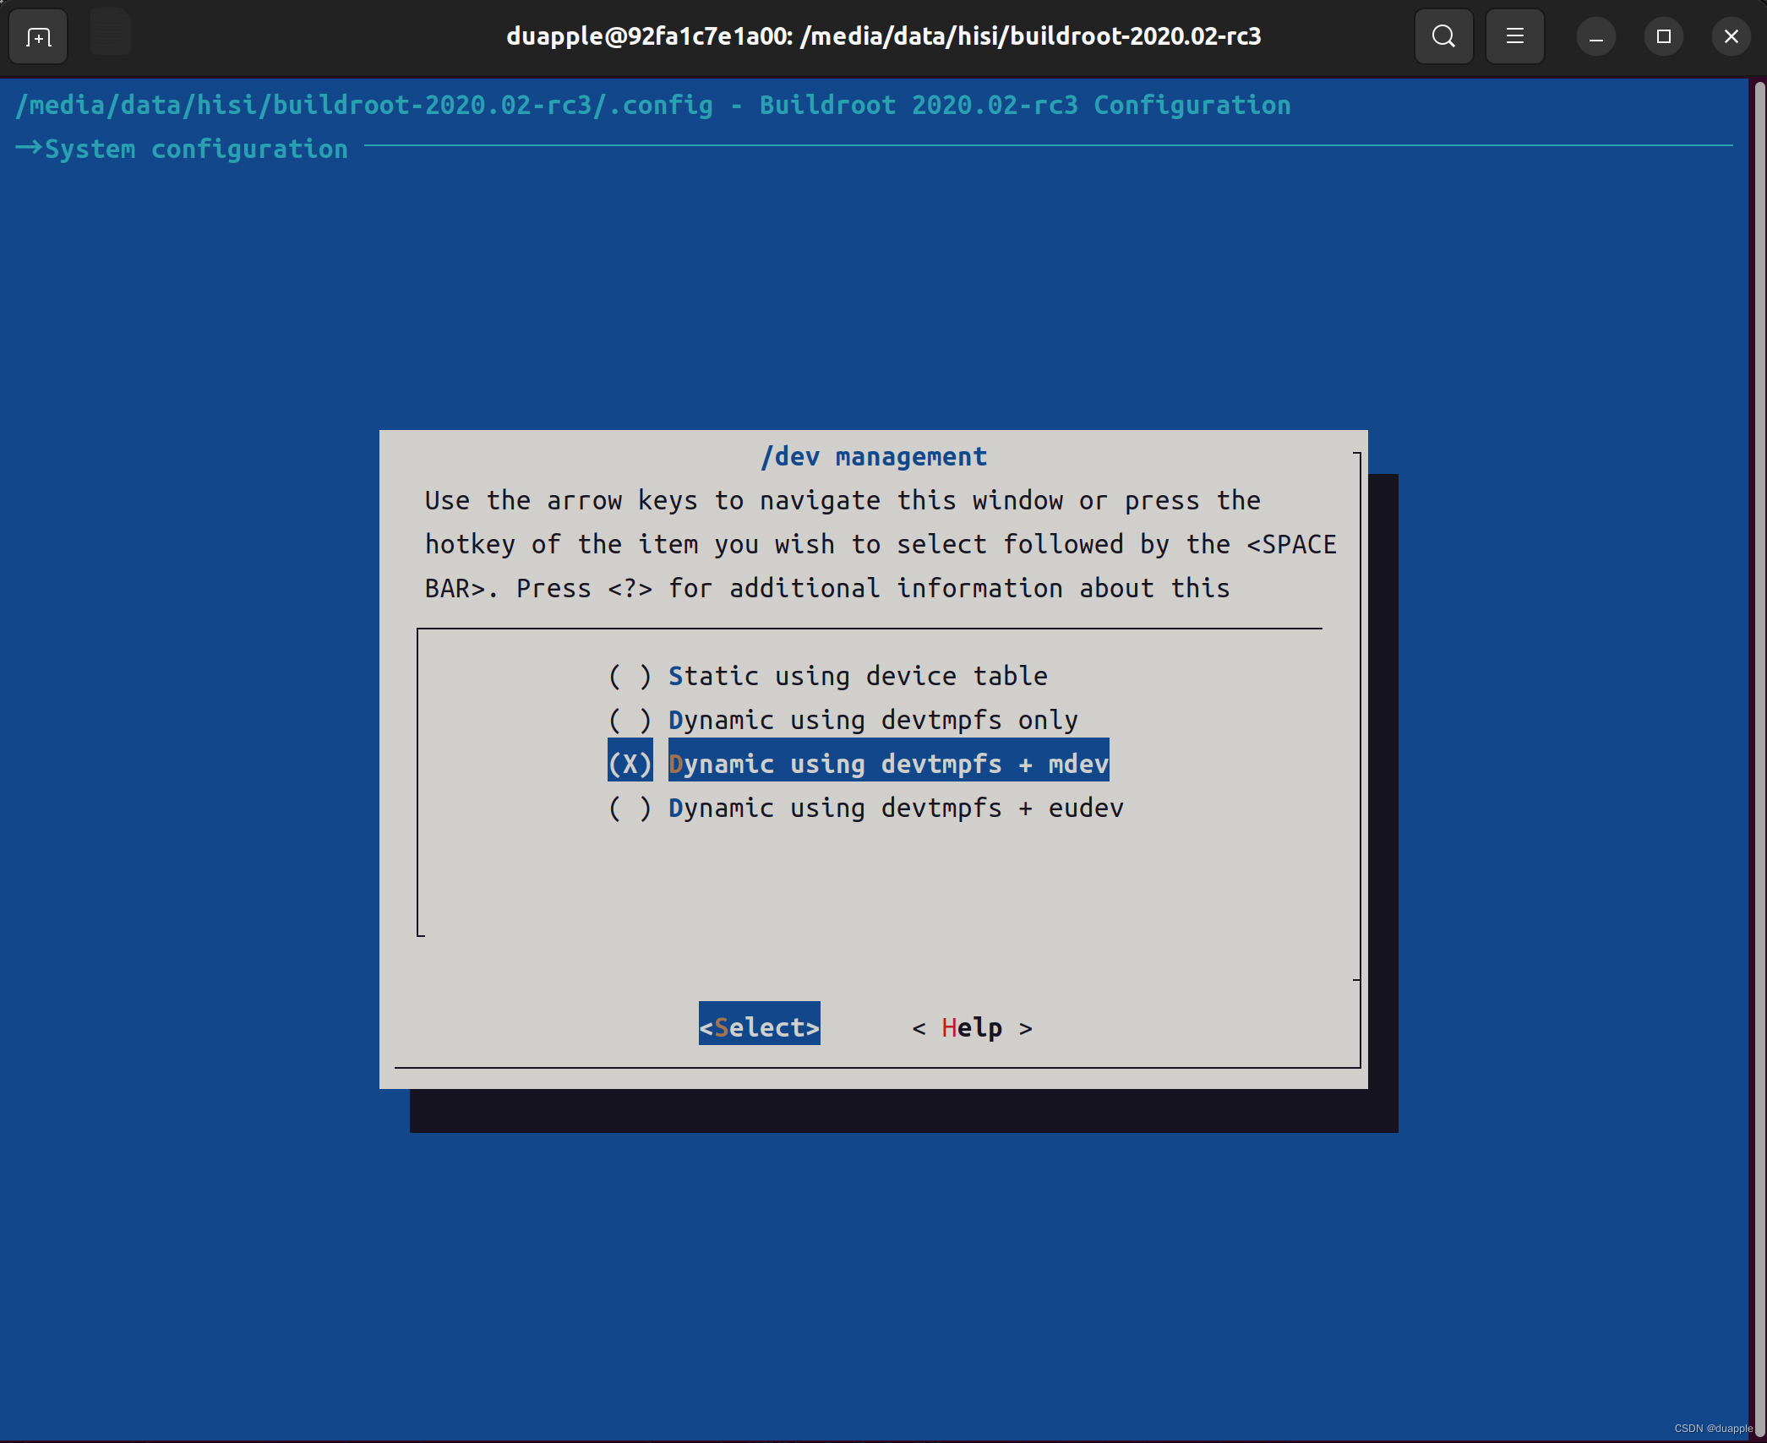Viewport: 1767px width, 1443px height.
Task: Click the 'Dynamic using devtmpfs + mdev' label text
Action: (x=887, y=763)
